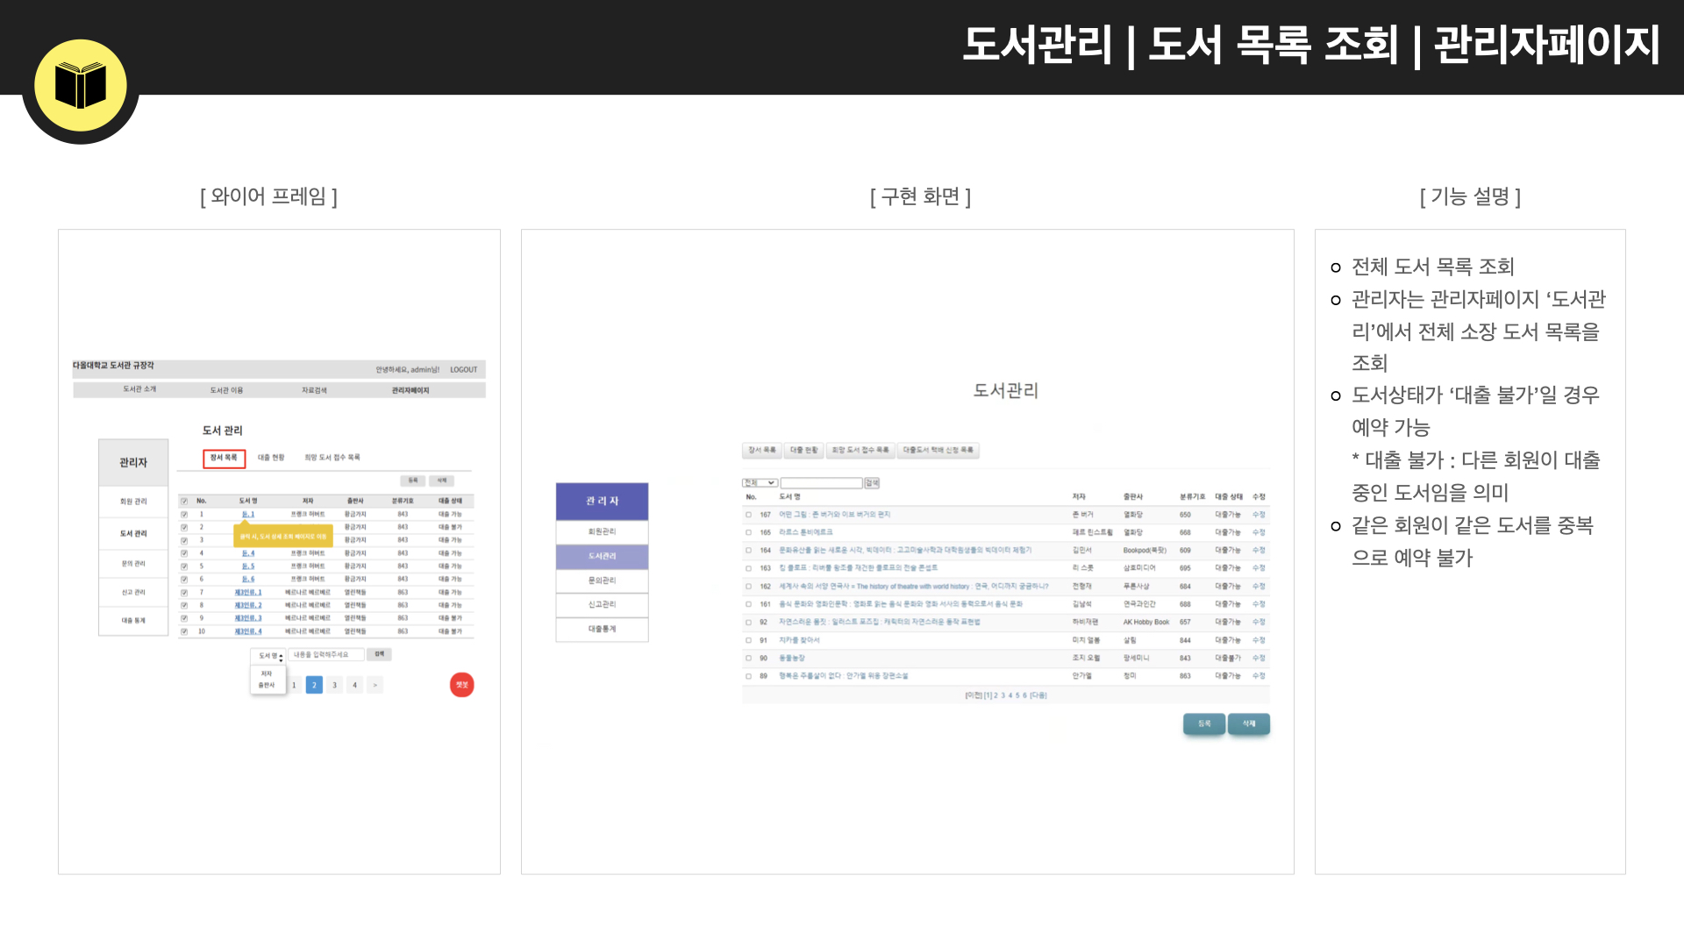
Task: Click the search text field next to 검색
Action: (x=822, y=482)
